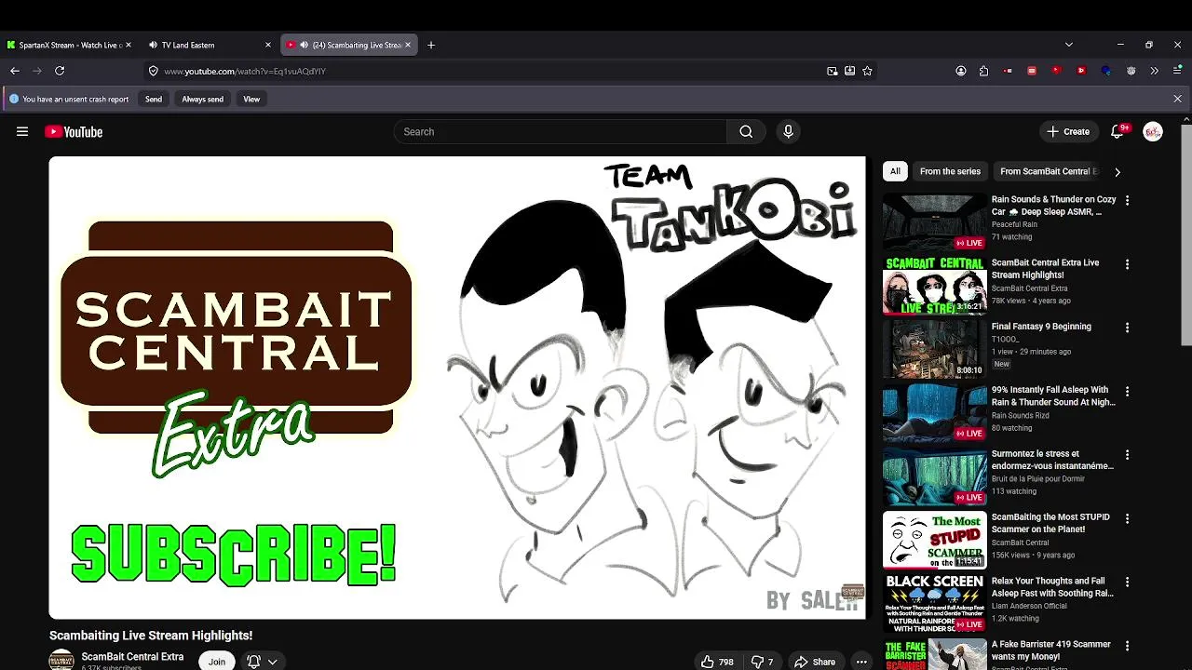Close the TV Land Eastern tab
This screenshot has height=670, width=1192.
268,45
